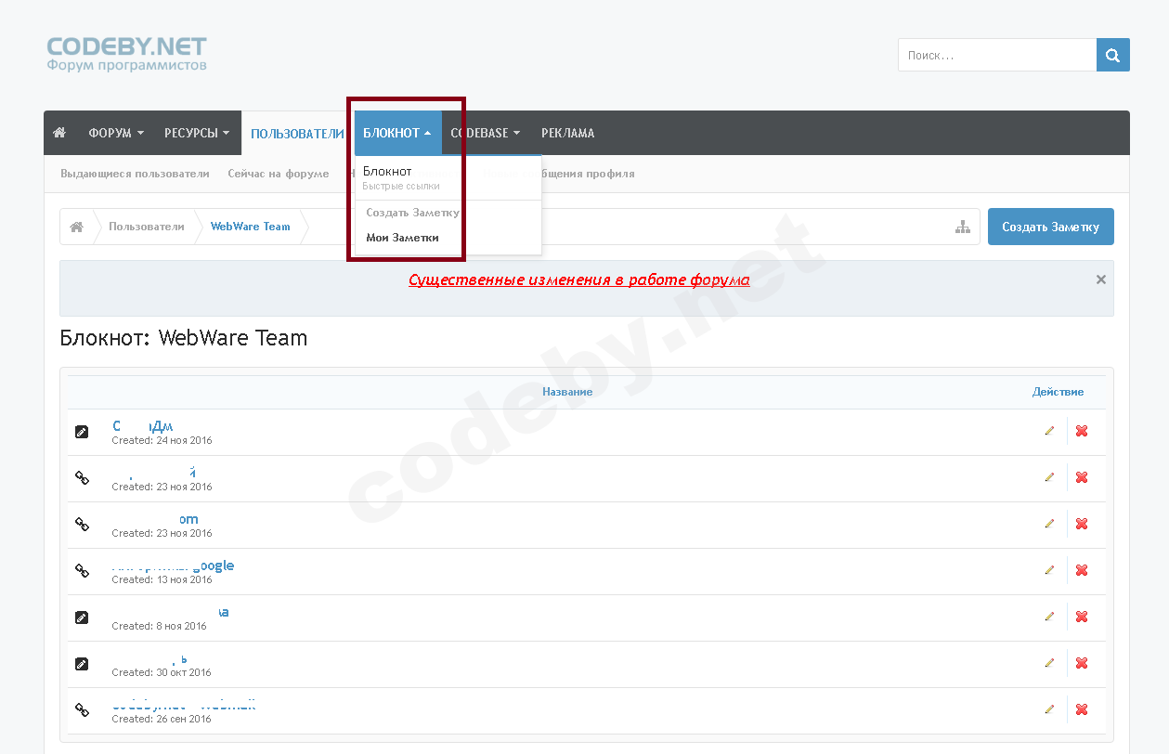
Task: Click the magnifier search button
Action: pos(1113,55)
